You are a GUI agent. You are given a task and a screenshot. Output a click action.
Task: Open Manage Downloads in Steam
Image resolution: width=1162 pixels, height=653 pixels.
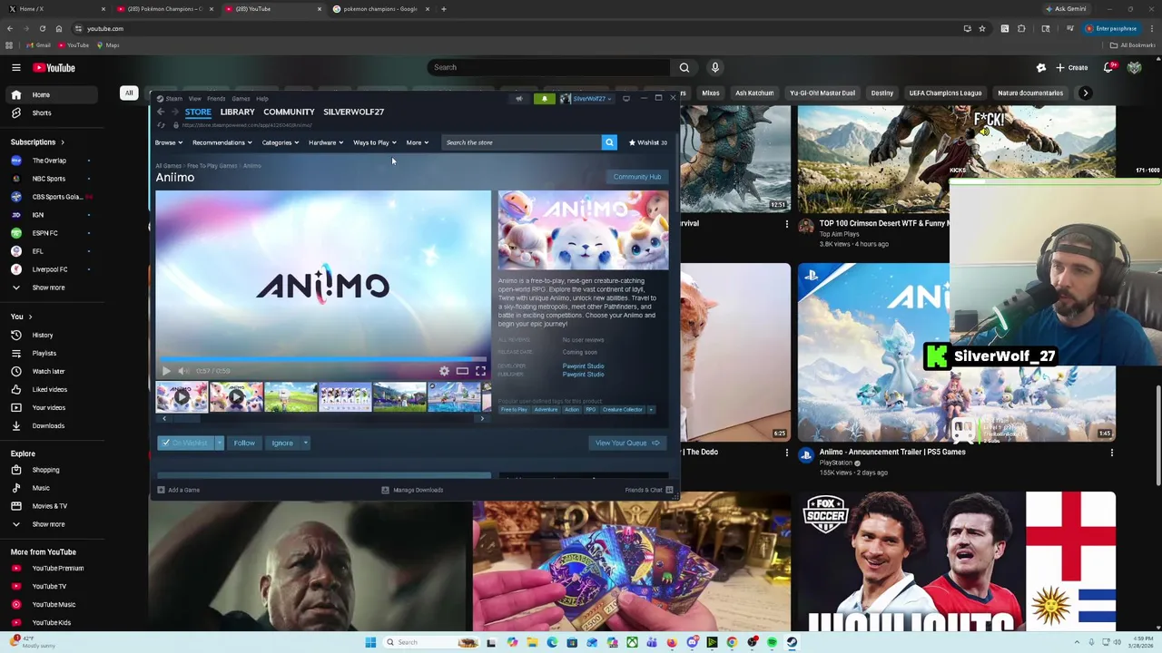point(413,490)
